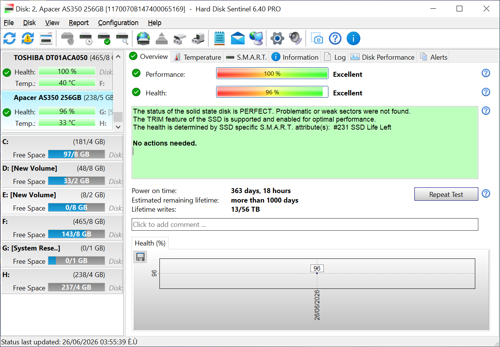This screenshot has width=500, height=347.
Task: Click the drive with green light icon
Action: pyautogui.click(x=198, y=38)
